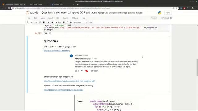Click the Java label in the image
Viewport: 198px width, 111px height.
click(80, 101)
